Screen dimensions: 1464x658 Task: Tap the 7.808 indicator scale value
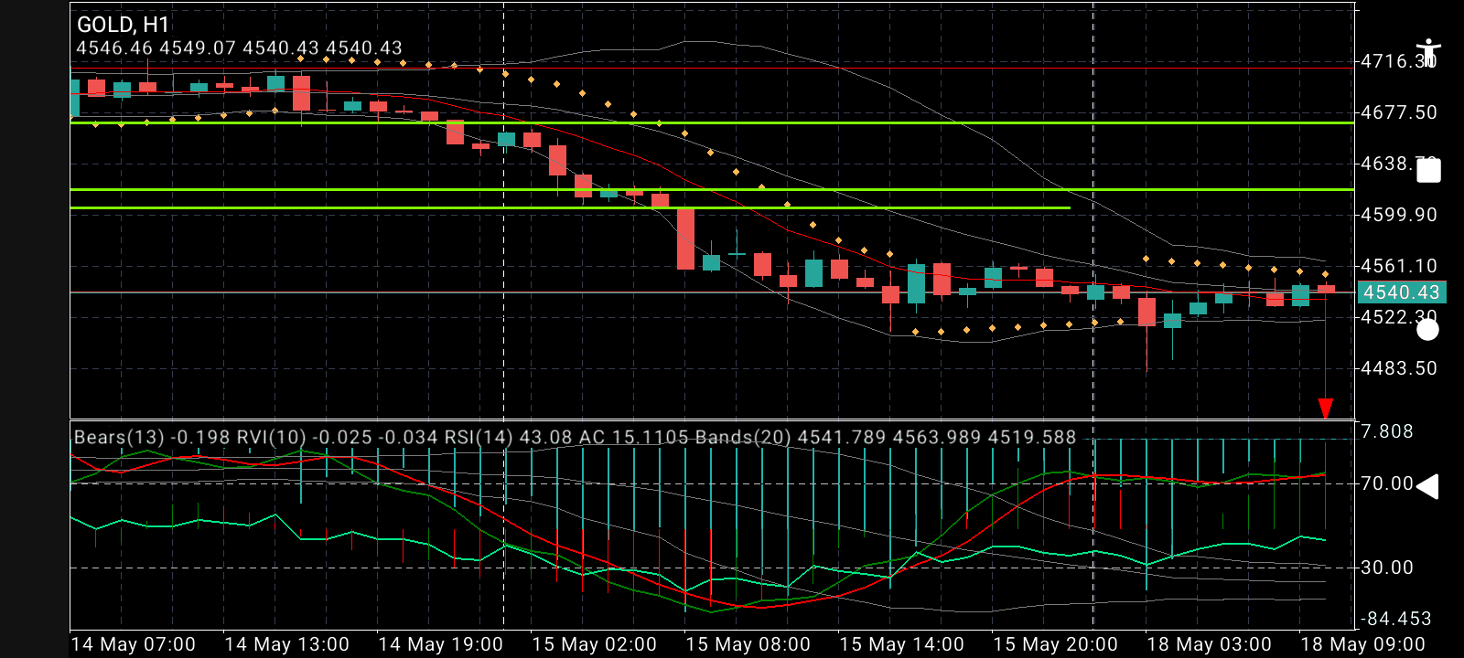(1386, 431)
